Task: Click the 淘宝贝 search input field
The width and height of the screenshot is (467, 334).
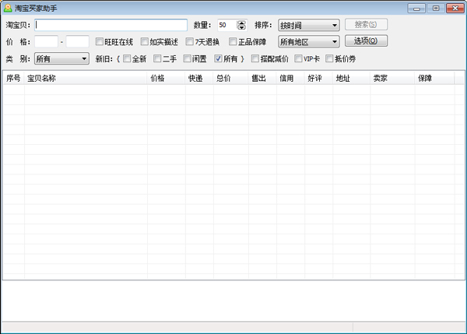Action: coord(111,25)
